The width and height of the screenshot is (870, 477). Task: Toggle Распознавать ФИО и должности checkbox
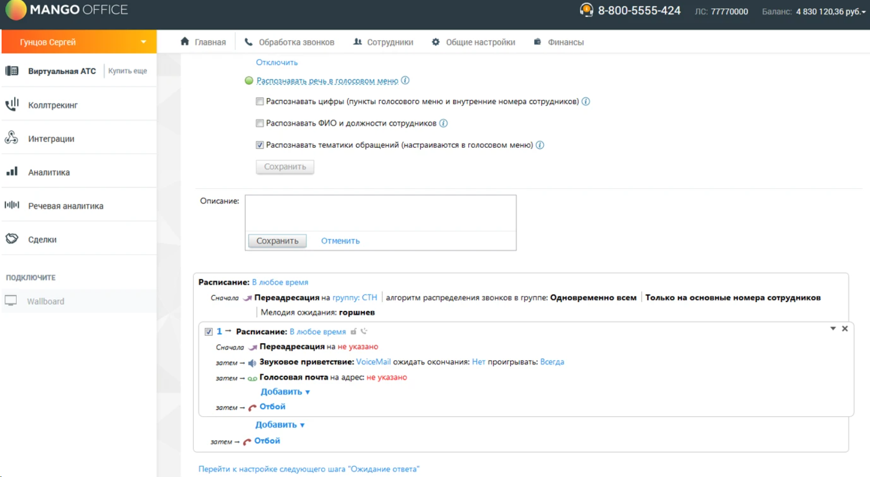[x=260, y=123]
